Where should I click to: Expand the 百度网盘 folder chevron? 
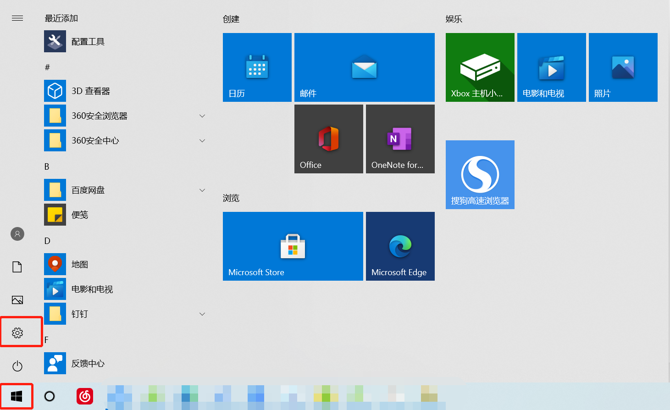[202, 190]
